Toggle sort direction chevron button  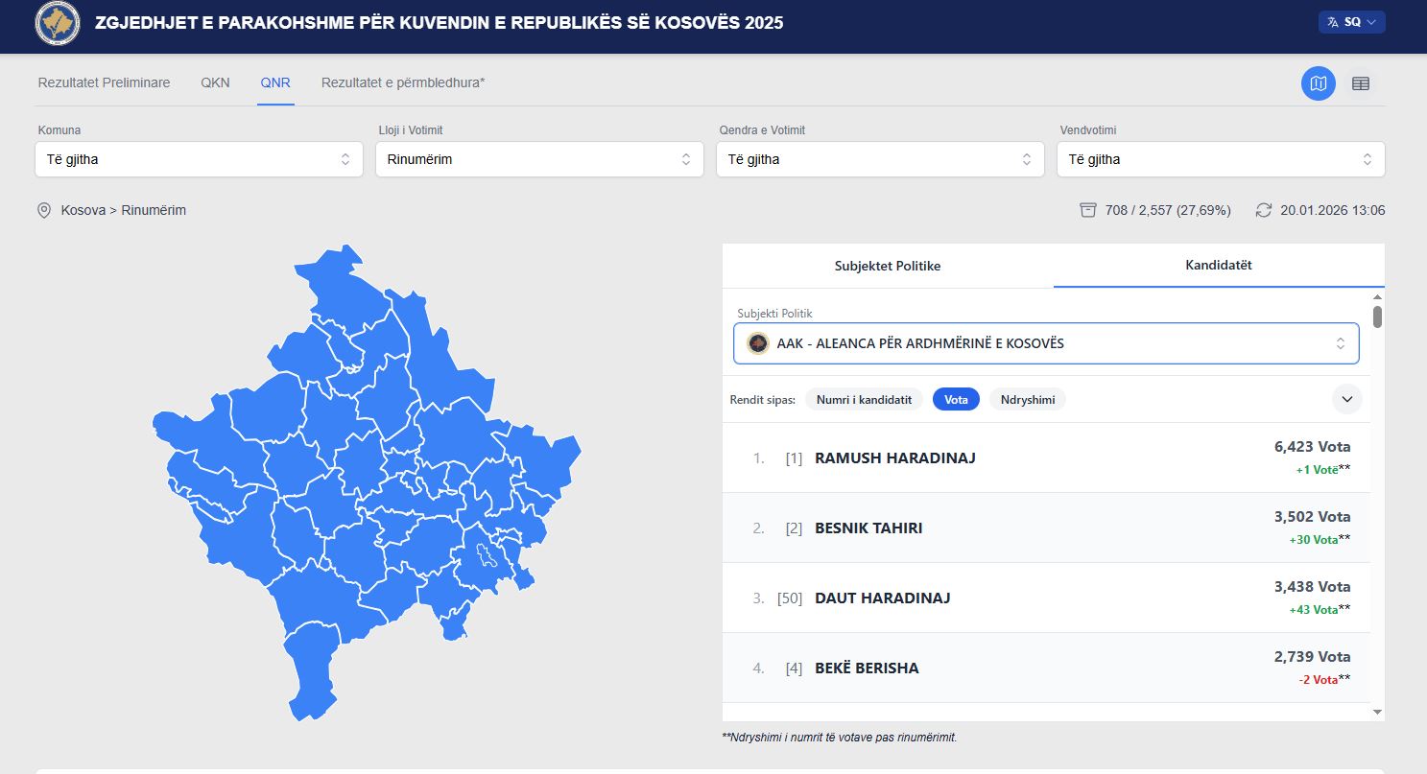tap(1346, 399)
